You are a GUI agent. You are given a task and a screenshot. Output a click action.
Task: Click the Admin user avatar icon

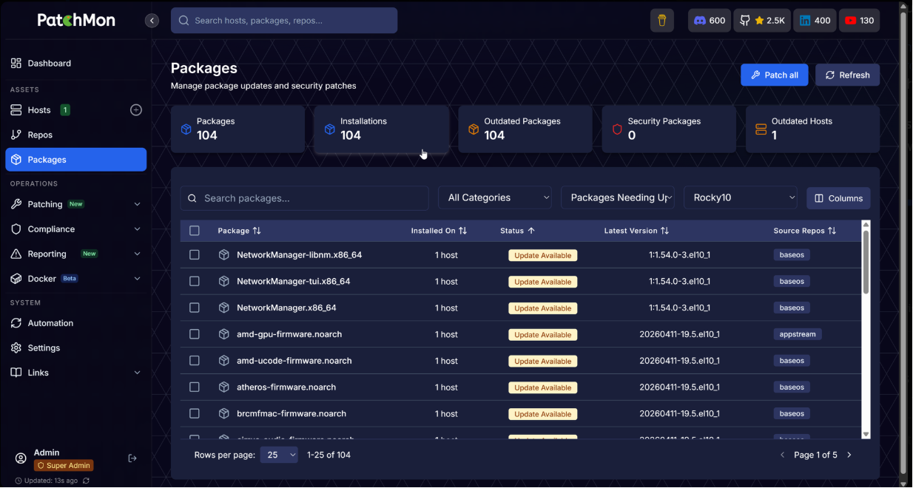click(21, 458)
